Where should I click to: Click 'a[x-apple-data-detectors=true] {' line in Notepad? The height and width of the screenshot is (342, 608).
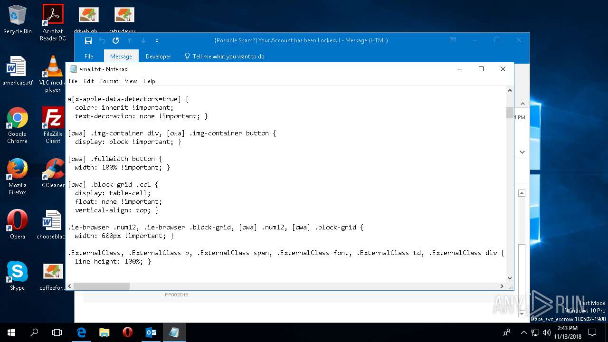[128, 99]
